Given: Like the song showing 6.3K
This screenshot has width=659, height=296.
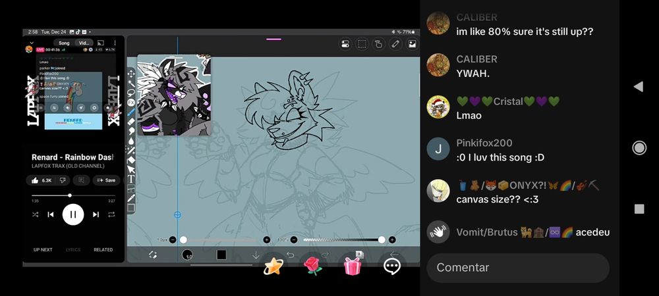Looking at the screenshot, I should [41, 180].
